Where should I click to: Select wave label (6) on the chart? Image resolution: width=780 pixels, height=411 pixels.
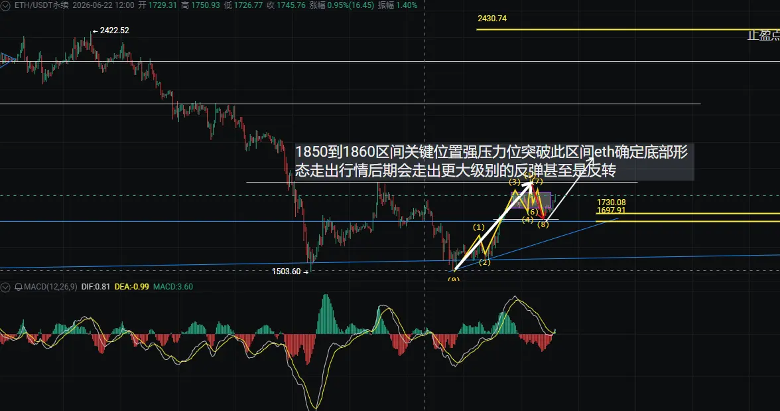coord(533,212)
